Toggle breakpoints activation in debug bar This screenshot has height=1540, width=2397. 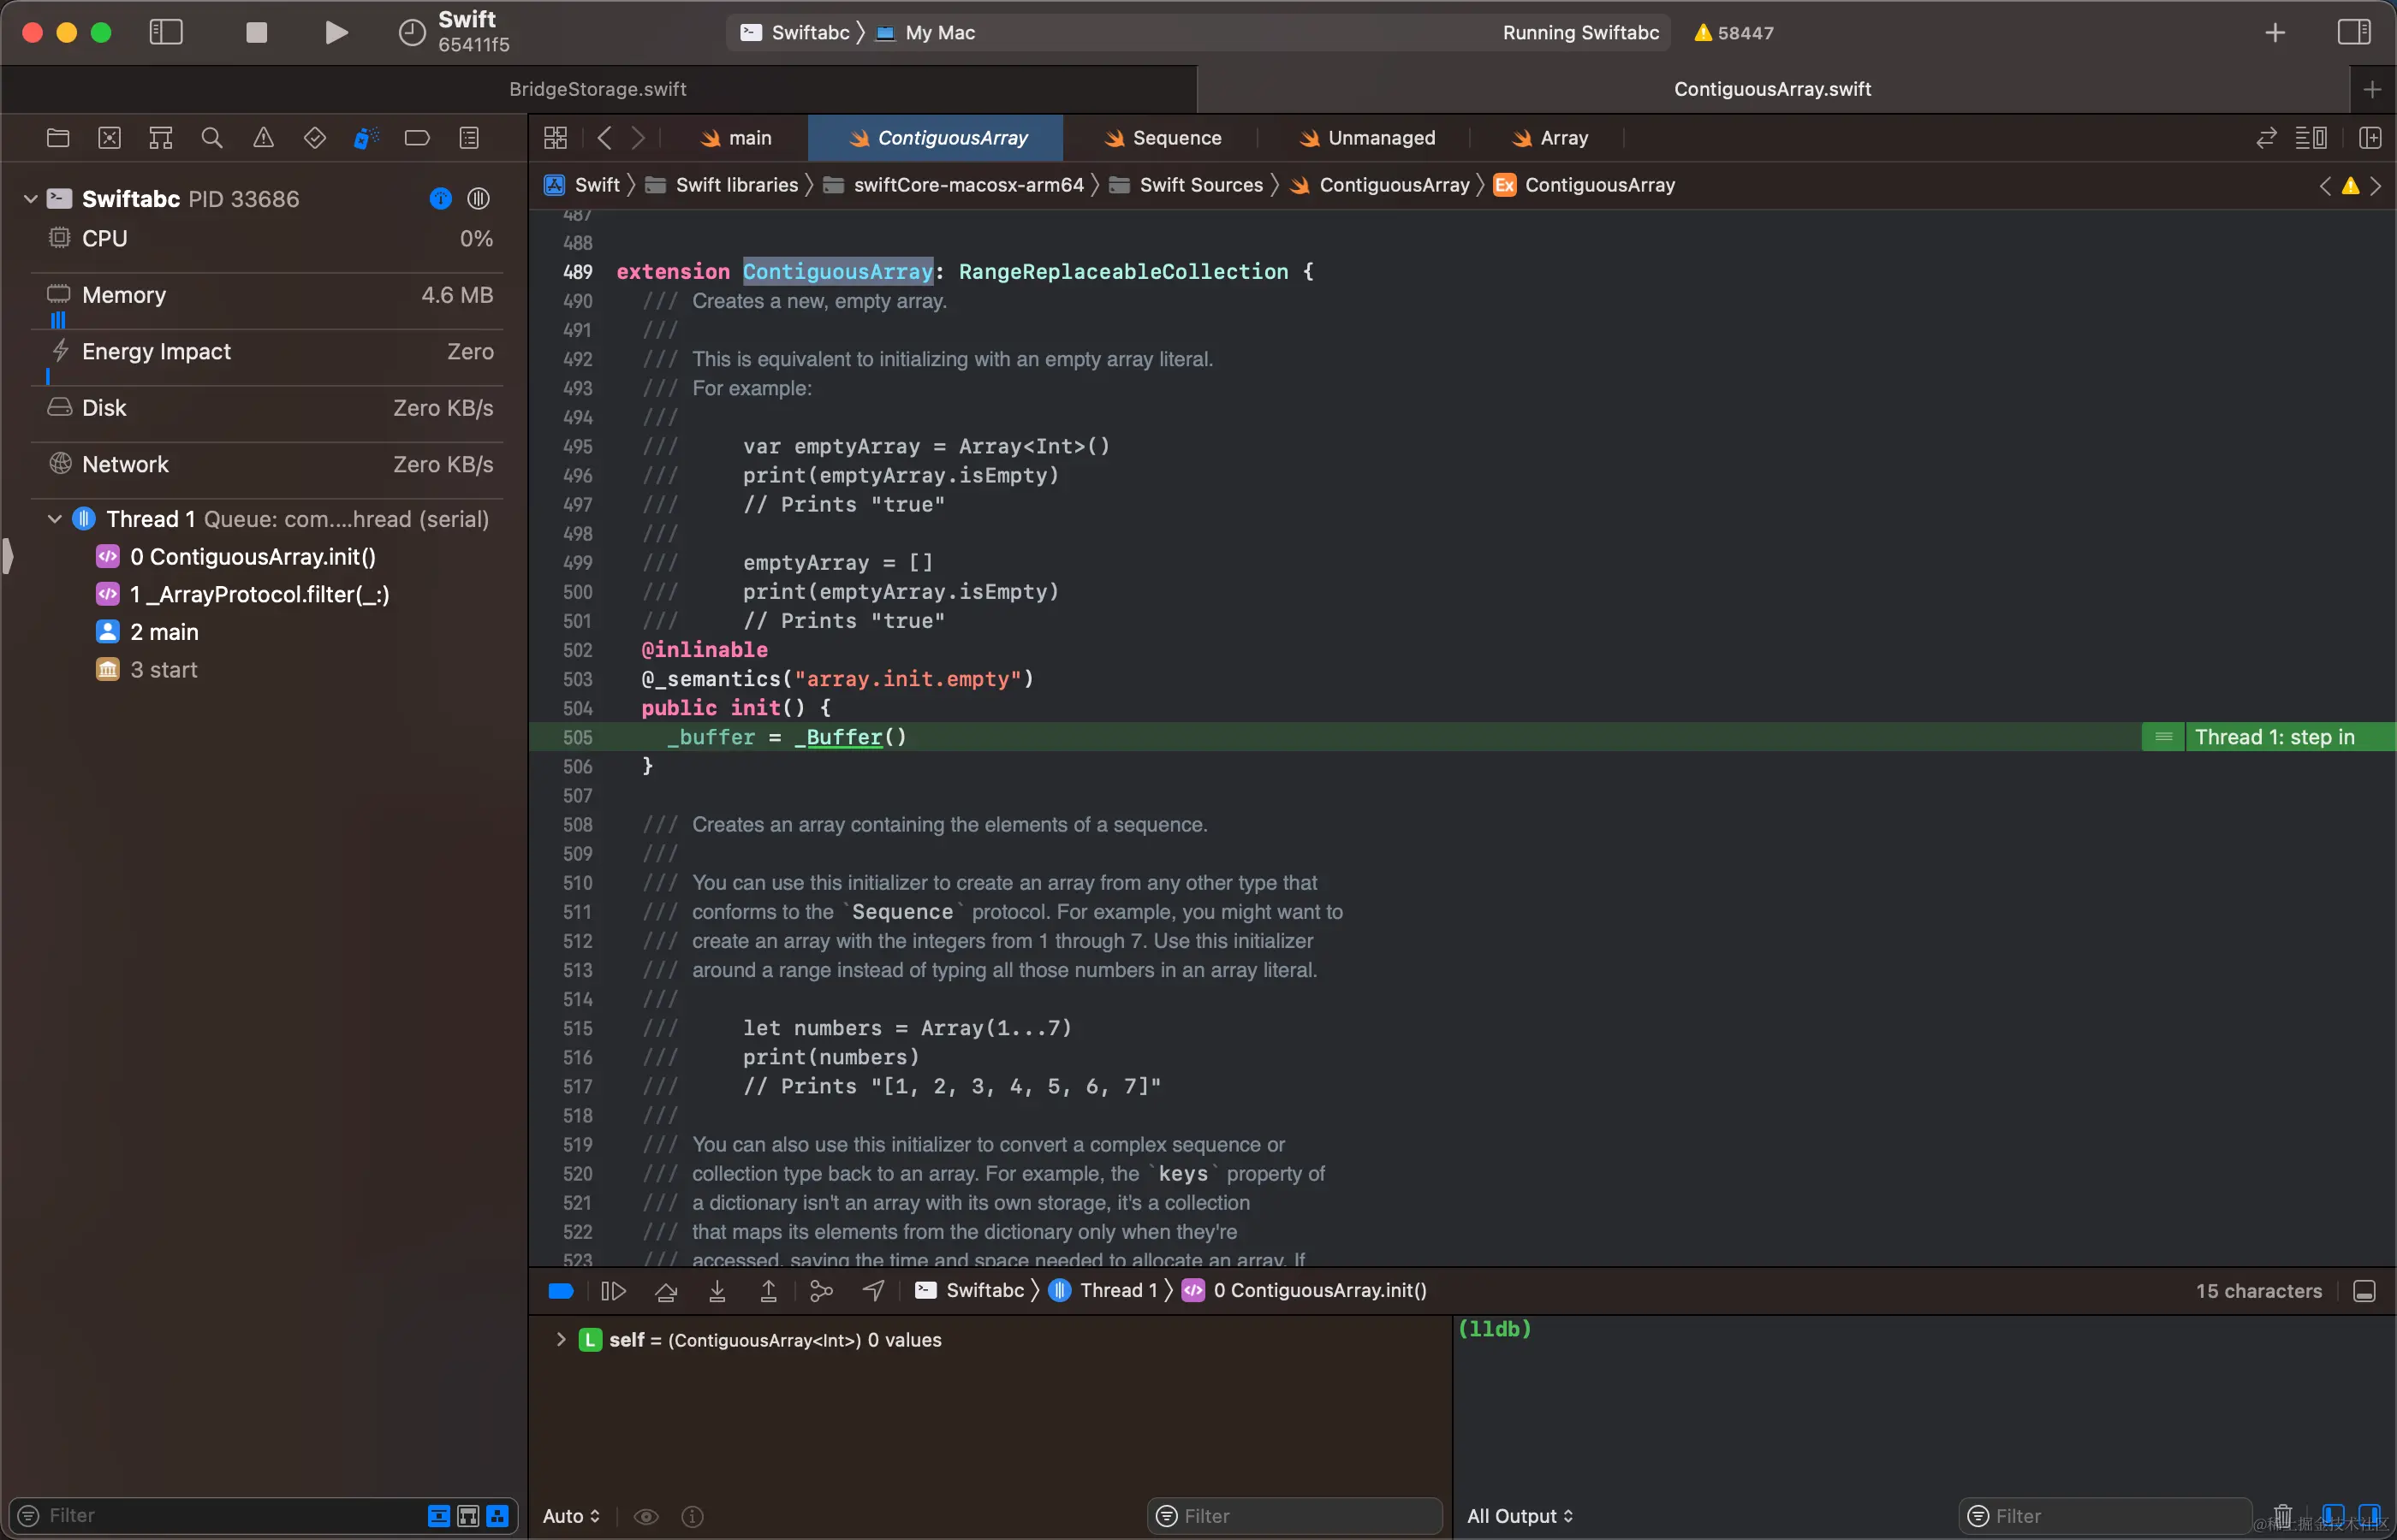pyautogui.click(x=562, y=1291)
